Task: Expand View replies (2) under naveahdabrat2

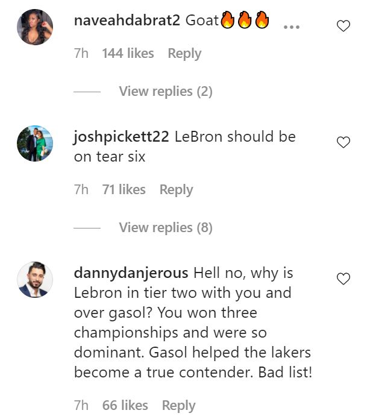Action: [x=165, y=92]
